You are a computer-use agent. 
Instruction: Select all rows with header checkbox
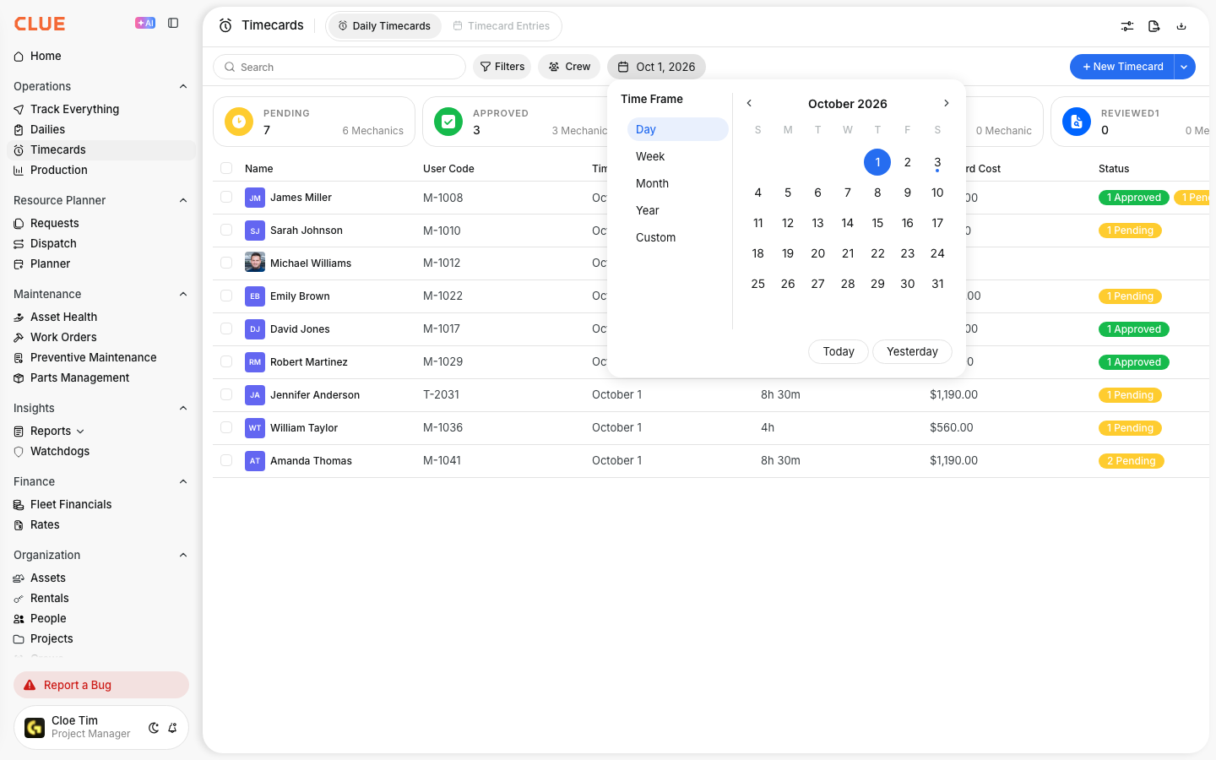pyautogui.click(x=226, y=168)
